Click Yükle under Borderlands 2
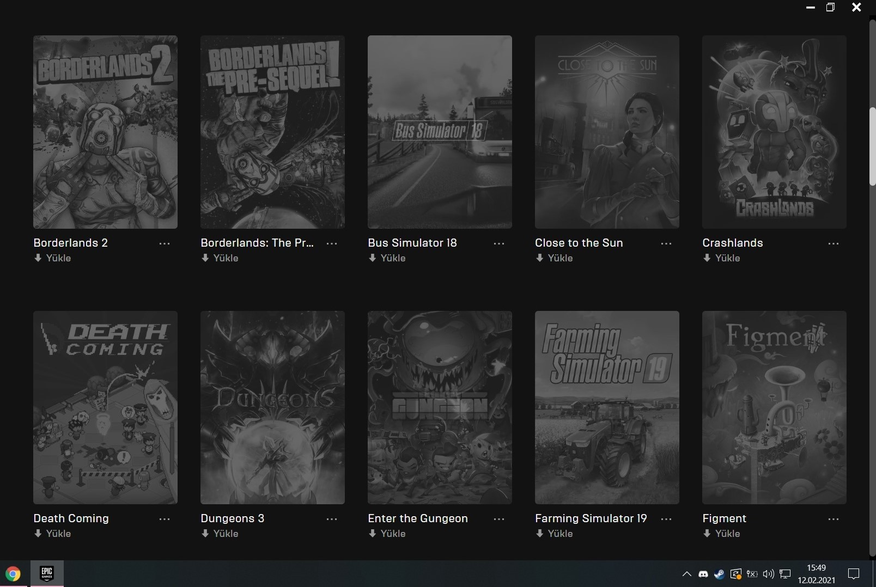Image resolution: width=876 pixels, height=587 pixels. coord(52,258)
